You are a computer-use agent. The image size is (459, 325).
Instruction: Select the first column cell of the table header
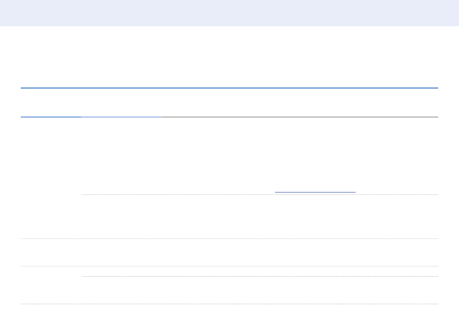(x=51, y=103)
